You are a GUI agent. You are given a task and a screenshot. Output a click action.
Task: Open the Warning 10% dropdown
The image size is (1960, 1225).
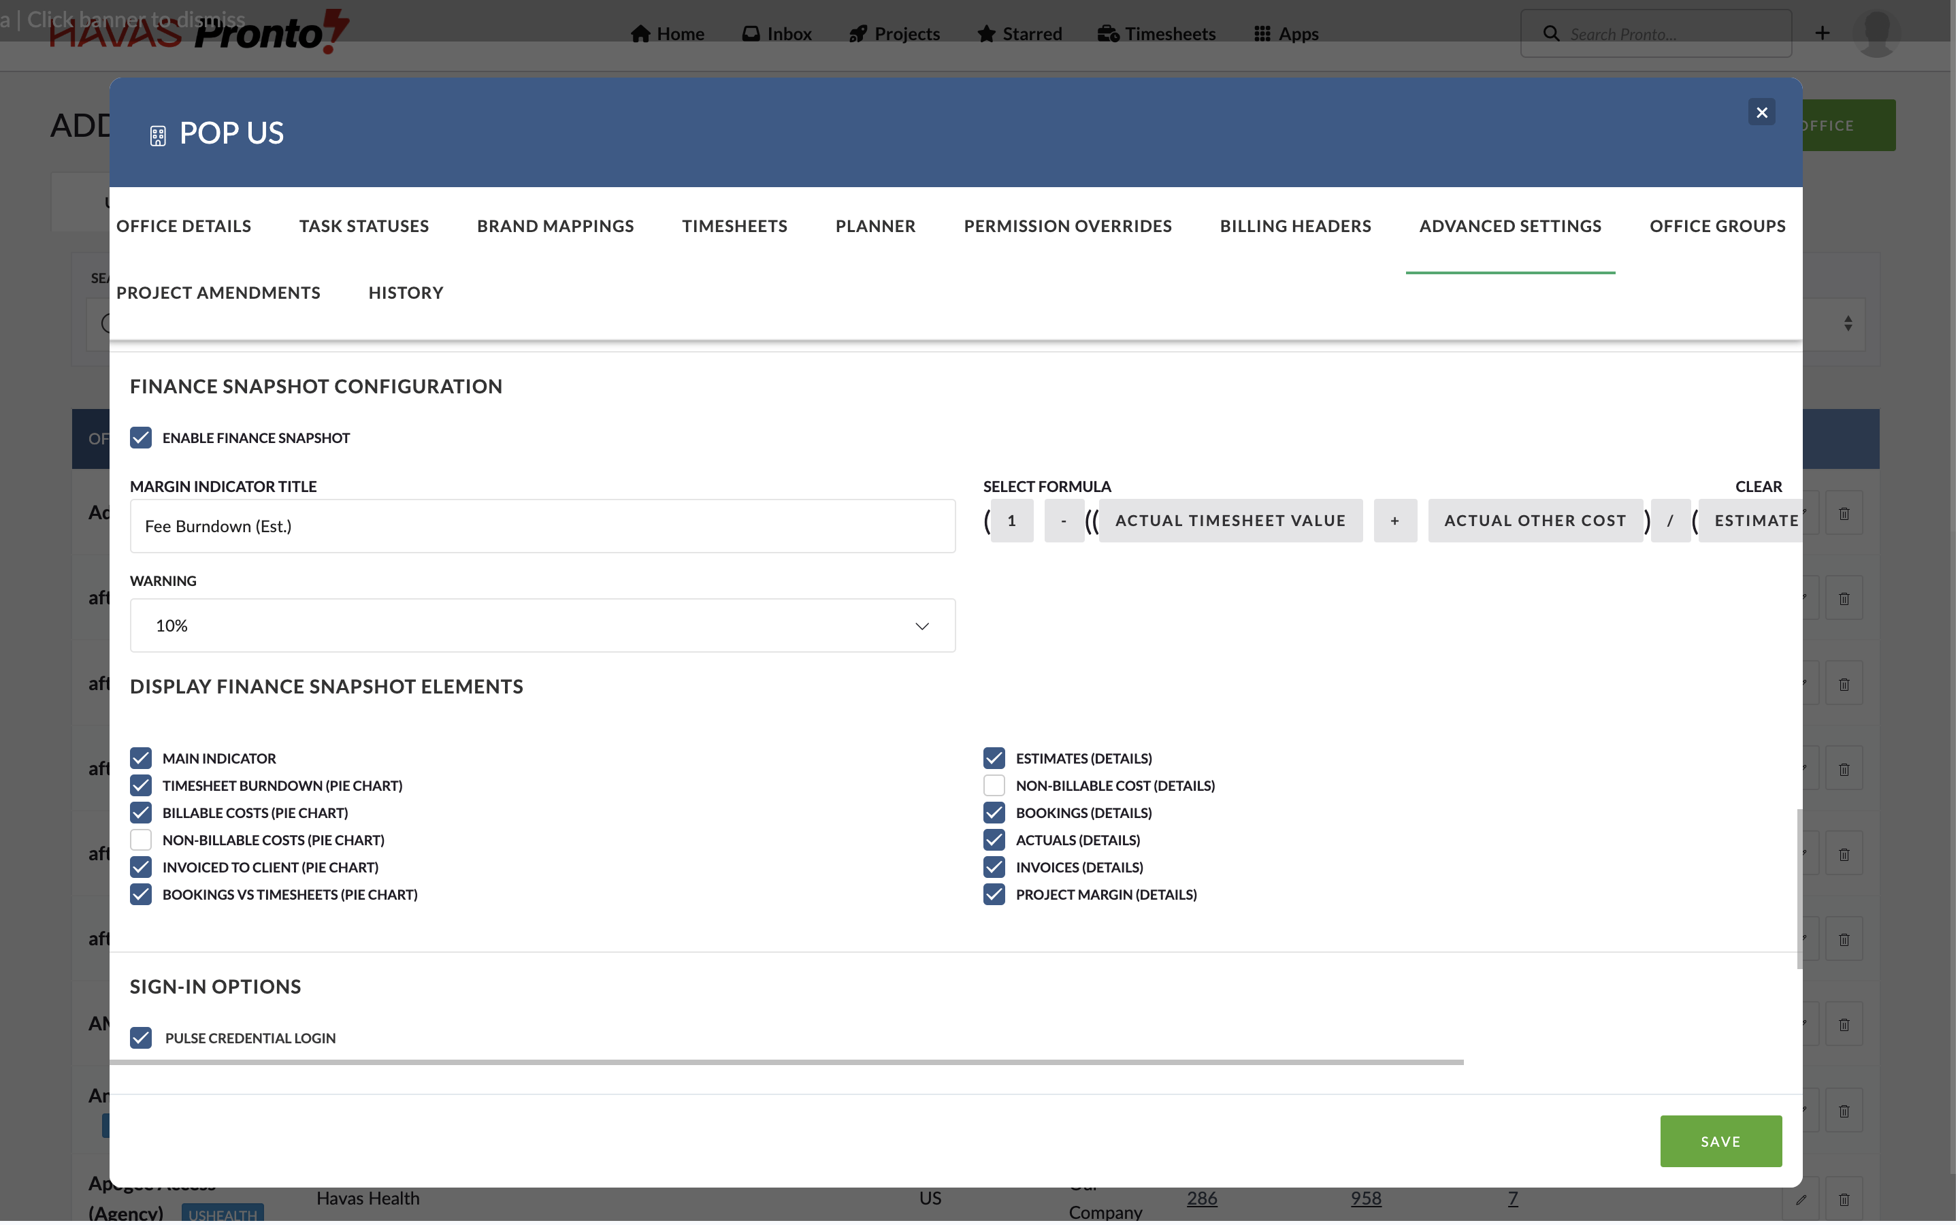click(x=542, y=626)
